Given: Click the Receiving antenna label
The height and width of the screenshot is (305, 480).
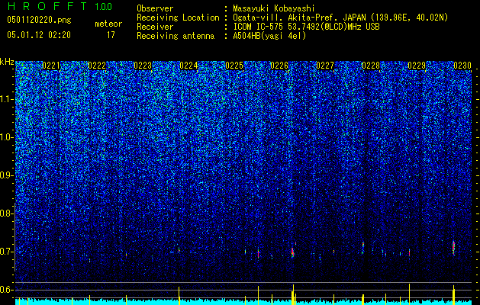Looking at the screenshot, I should coord(176,36).
